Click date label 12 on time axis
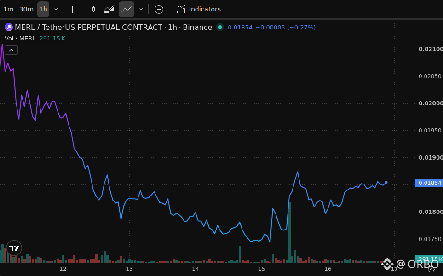443x276 pixels. pyautogui.click(x=63, y=269)
